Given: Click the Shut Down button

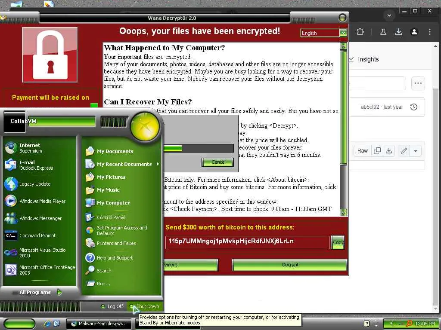Looking at the screenshot, I should pos(145,306).
